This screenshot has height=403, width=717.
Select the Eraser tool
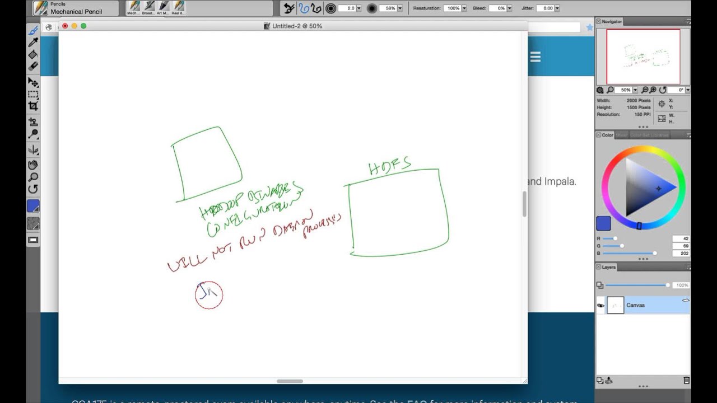pyautogui.click(x=33, y=66)
